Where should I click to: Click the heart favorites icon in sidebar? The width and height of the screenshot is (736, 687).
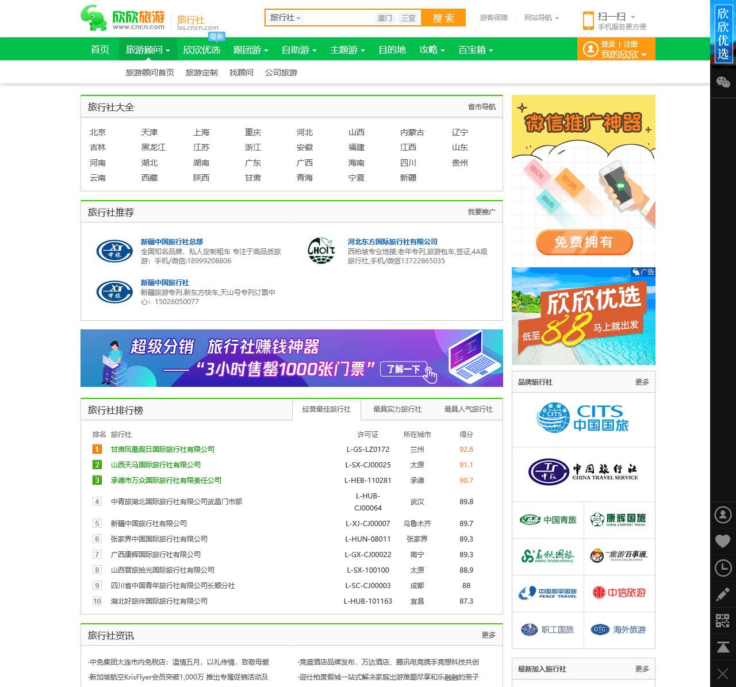(x=723, y=542)
